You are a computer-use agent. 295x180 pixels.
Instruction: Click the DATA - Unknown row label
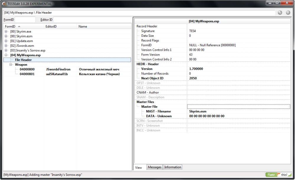click(159, 116)
